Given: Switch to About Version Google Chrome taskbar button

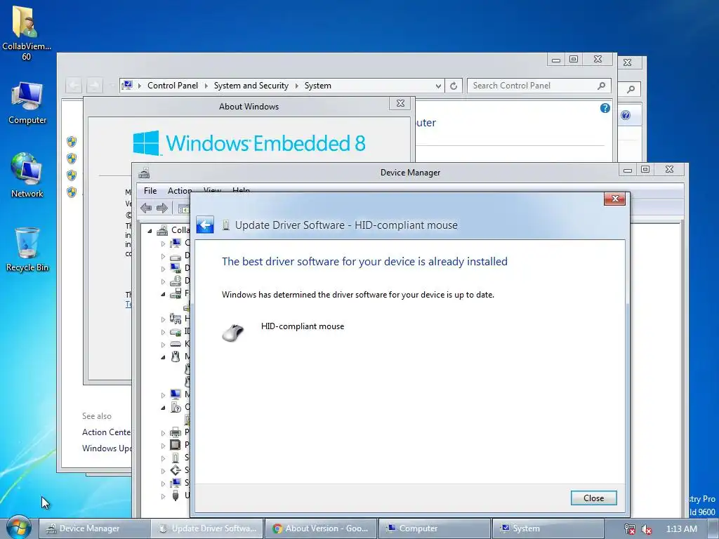Looking at the screenshot, I should 322,528.
